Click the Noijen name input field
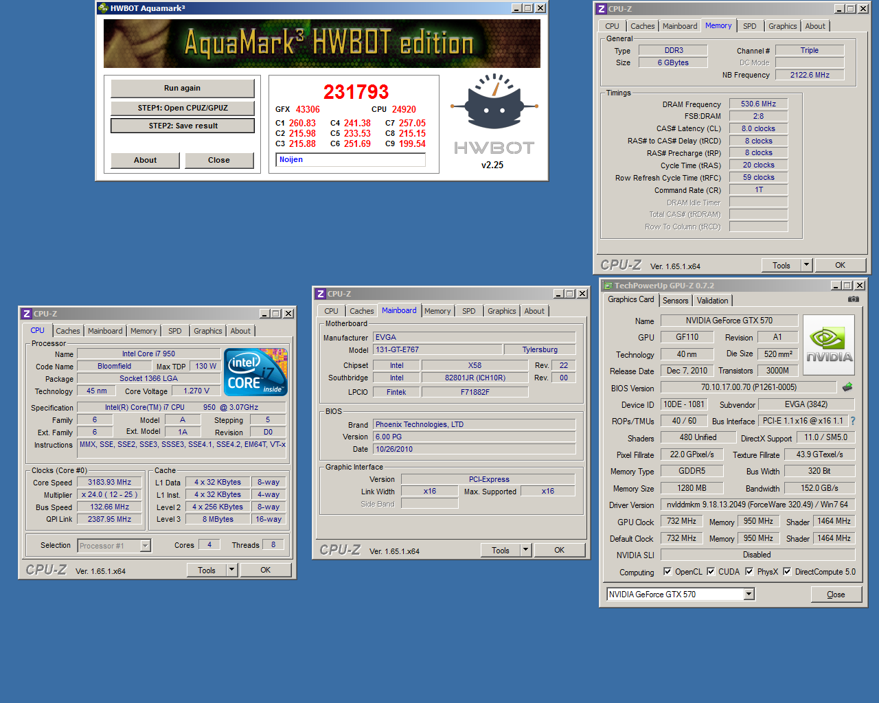879x703 pixels. click(x=351, y=159)
